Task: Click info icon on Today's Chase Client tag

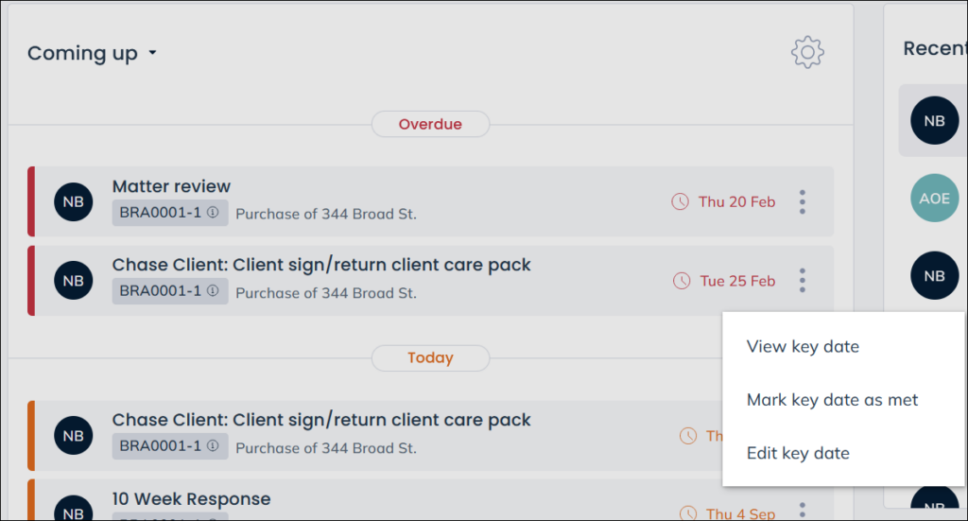Action: [213, 445]
